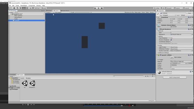Open the Light Probes dropdown
This screenshot has height=109, width=194.
[182, 47]
